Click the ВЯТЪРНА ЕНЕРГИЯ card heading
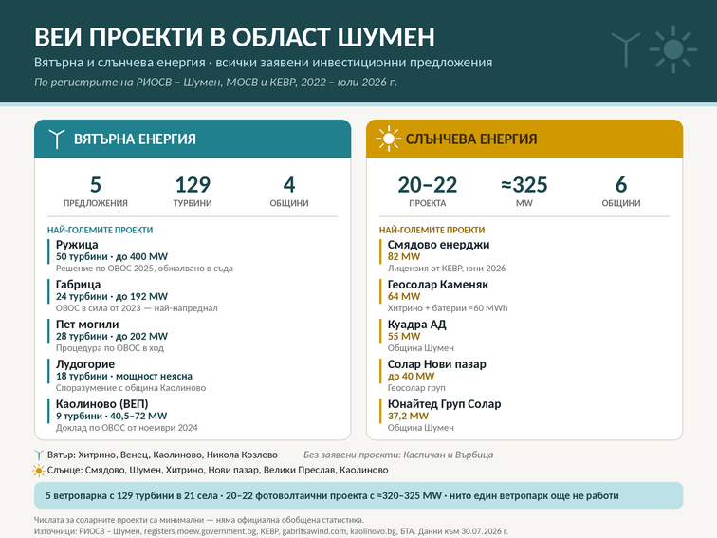Viewport: 717px width, 538px height. tap(135, 139)
